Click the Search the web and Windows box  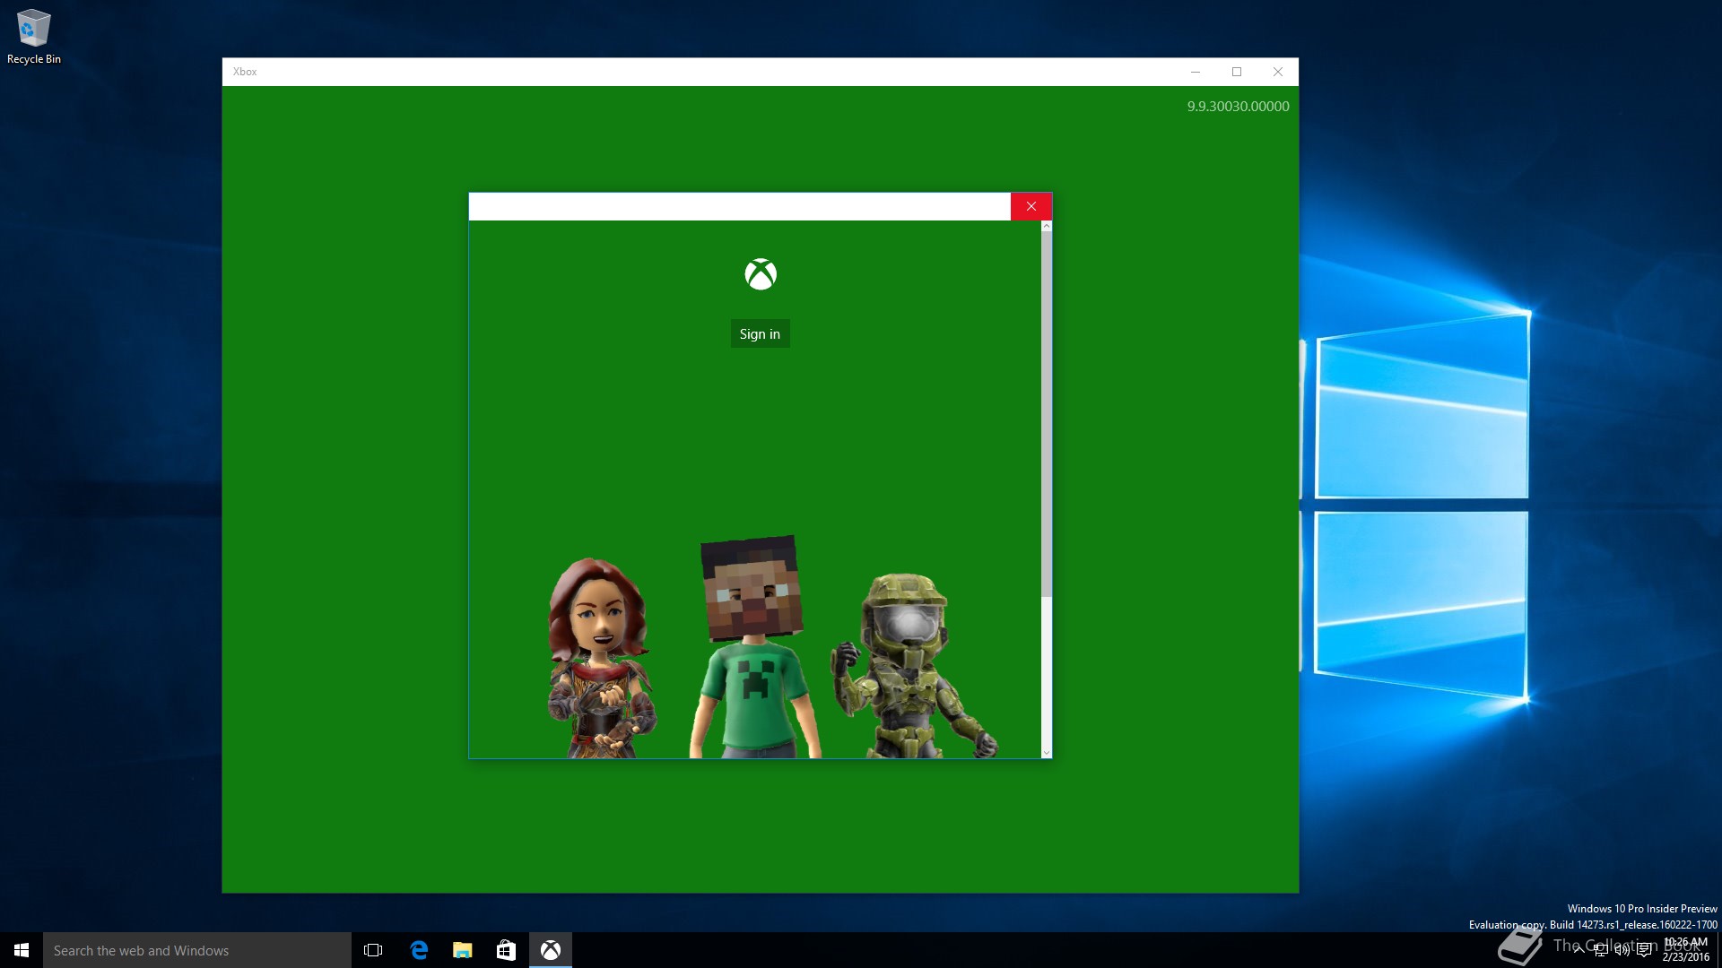pyautogui.click(x=197, y=950)
